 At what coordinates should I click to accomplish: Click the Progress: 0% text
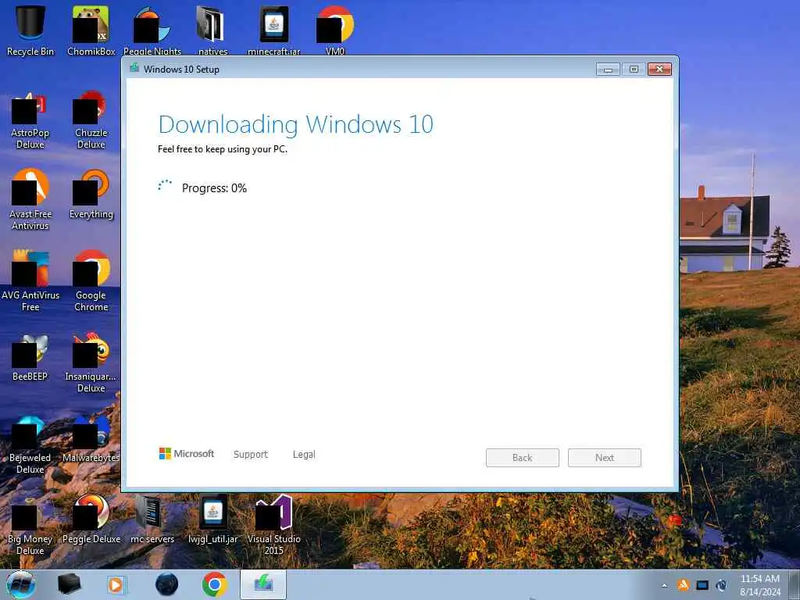[214, 188]
